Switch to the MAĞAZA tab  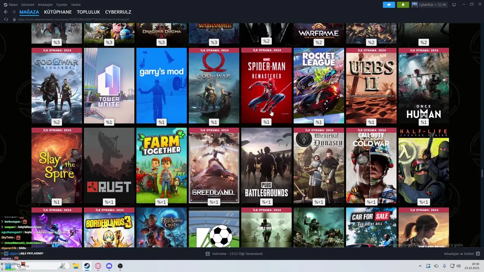29,12
